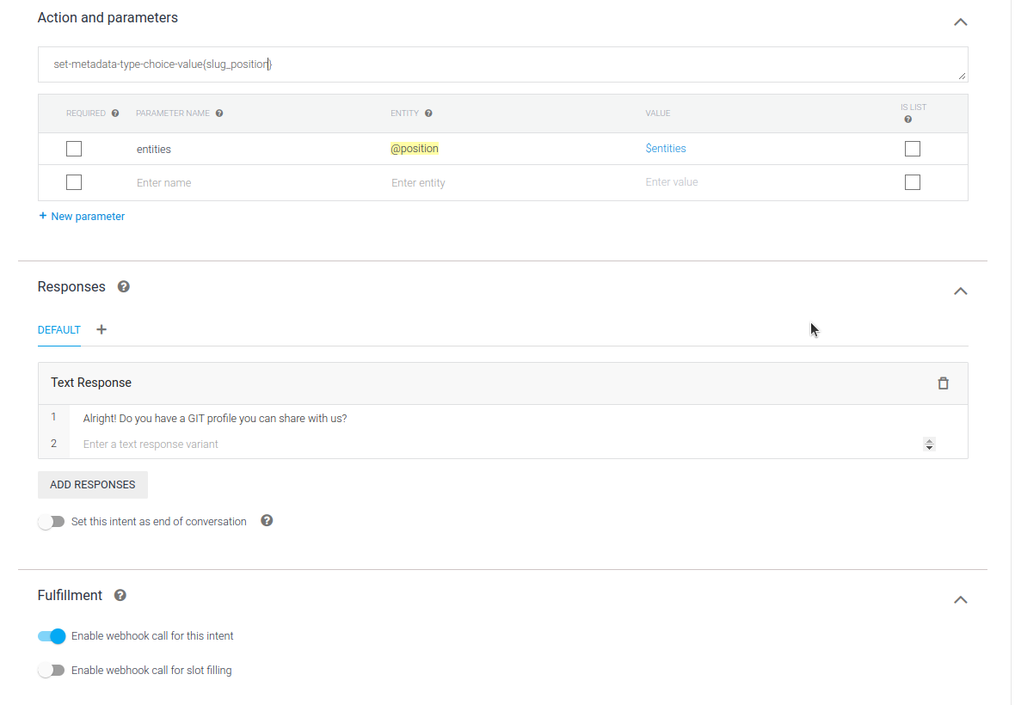The width and height of the screenshot is (1015, 705).
Task: Toggle Set this intent as end of conversation
Action: click(52, 522)
